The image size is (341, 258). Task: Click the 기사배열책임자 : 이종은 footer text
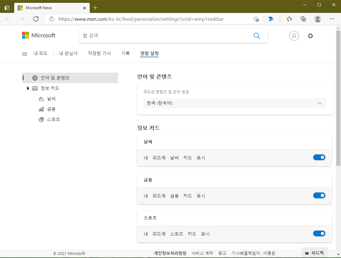click(x=253, y=253)
